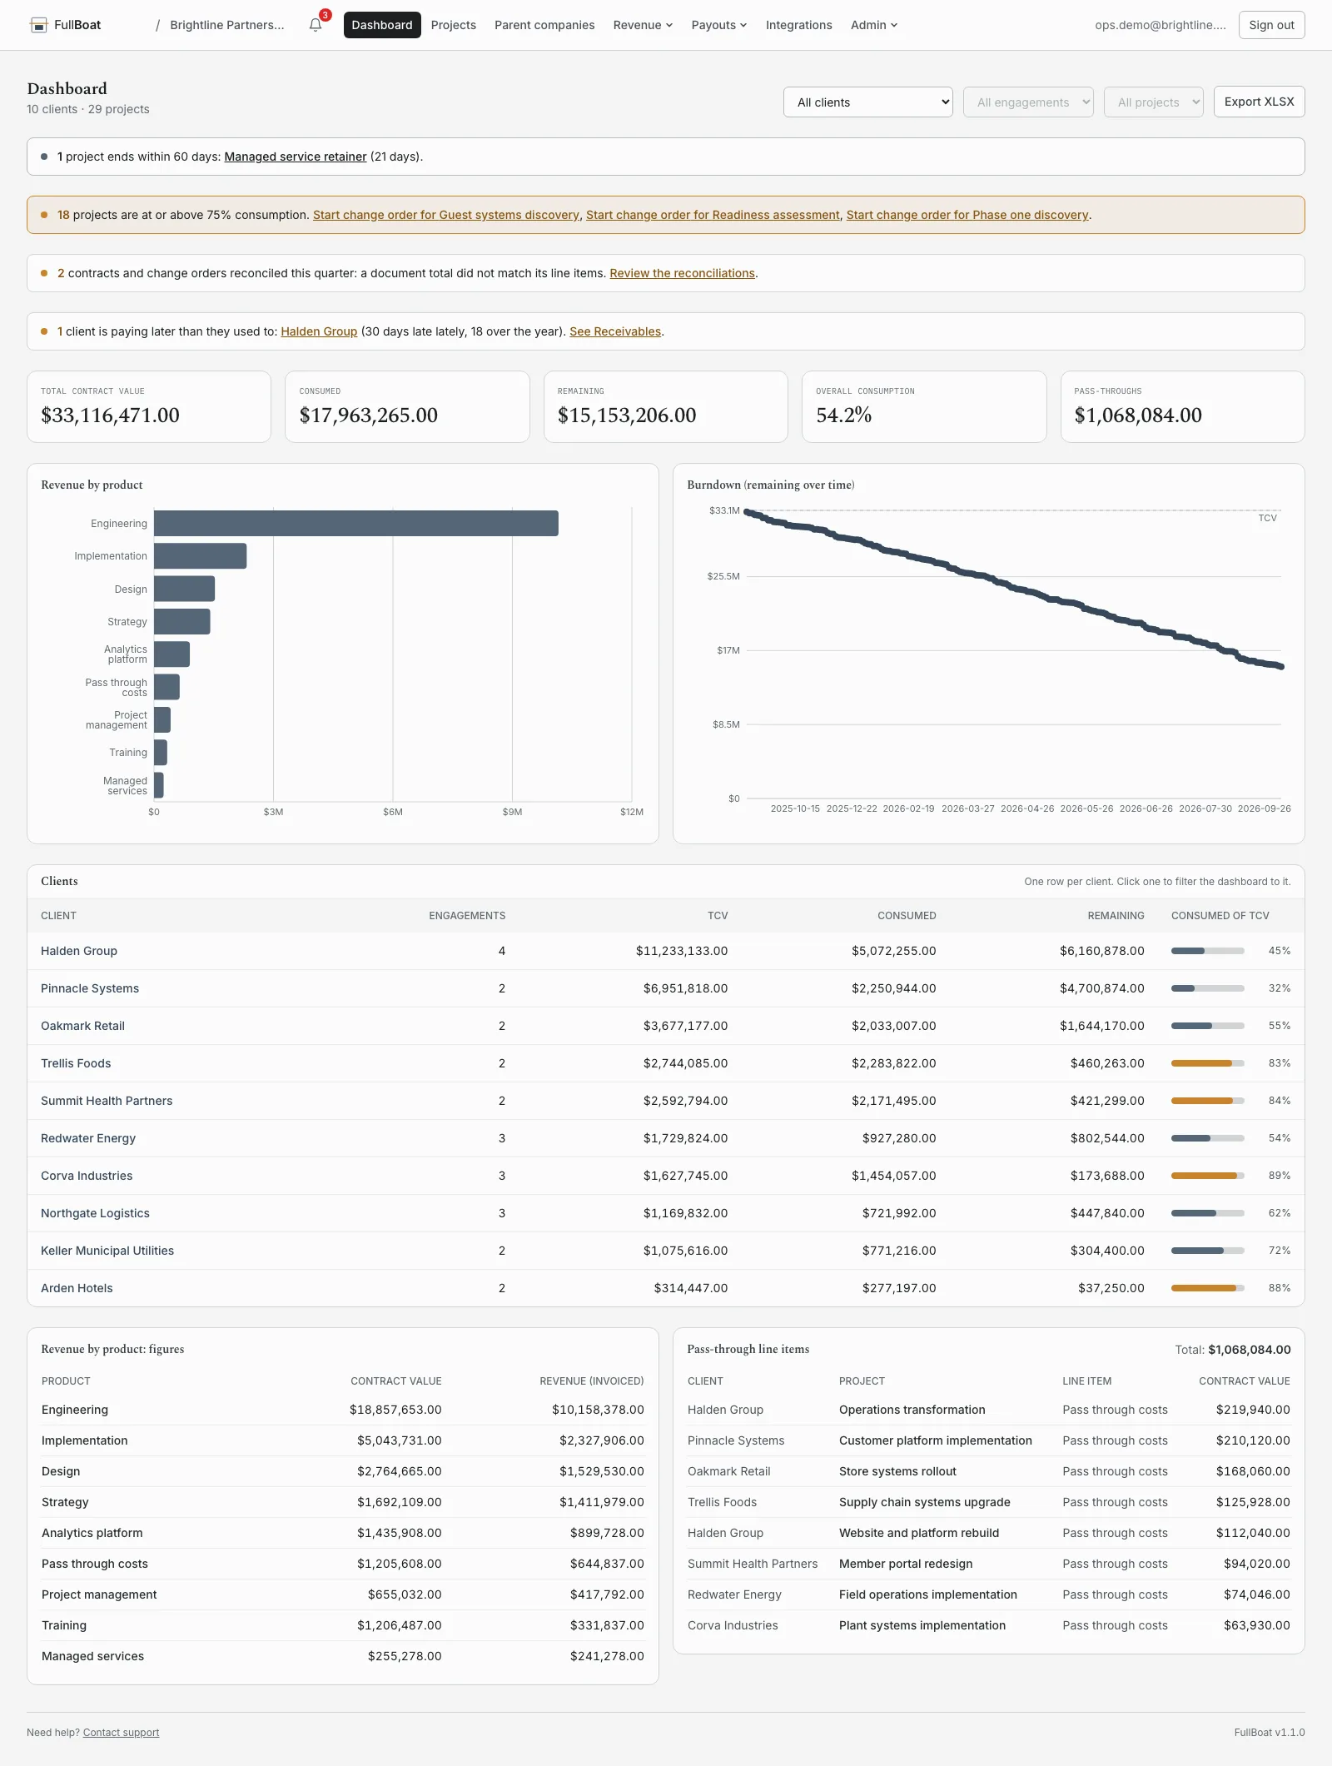Select the Arden Hotels client row
The width and height of the screenshot is (1332, 1766).
tap(666, 1288)
